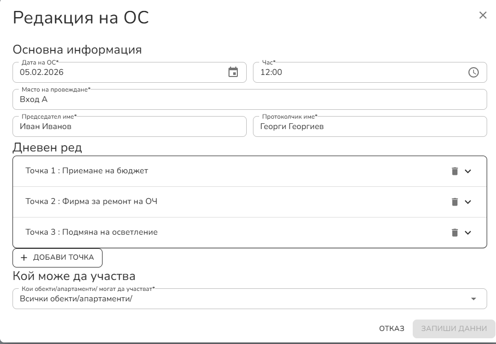Click the ОТКАЗ button
This screenshot has width=496, height=344.
[391, 328]
